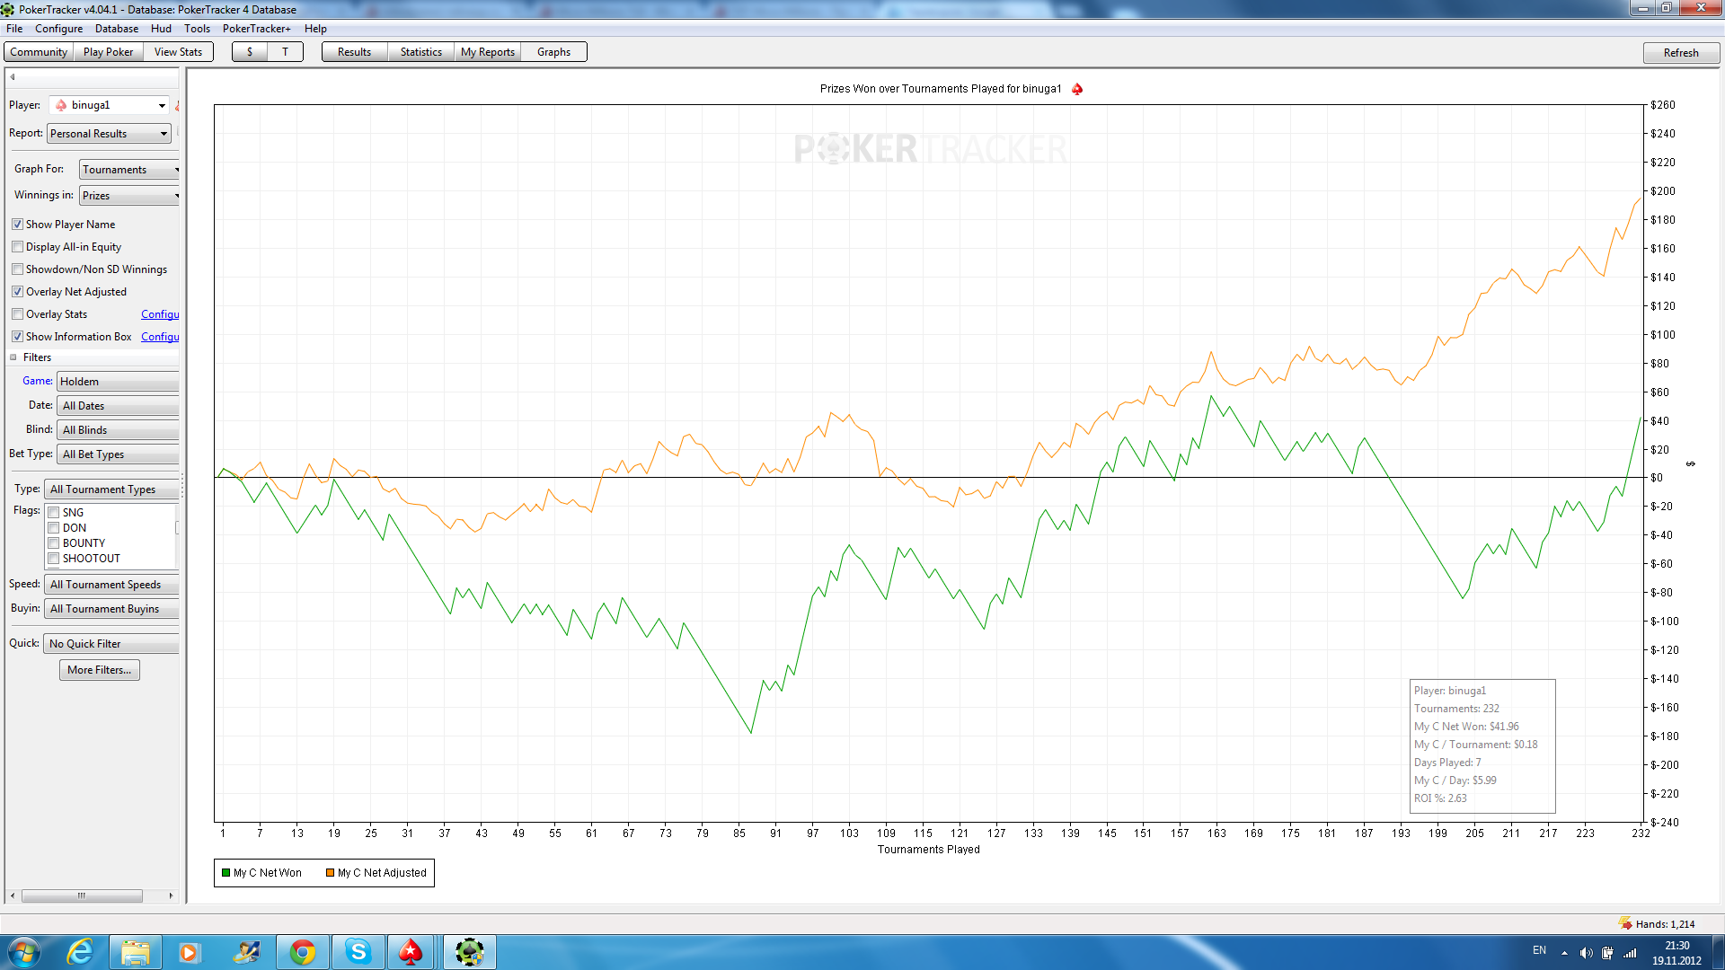The height and width of the screenshot is (970, 1725).
Task: Open the PokerTracker+ menu
Action: pos(256,29)
